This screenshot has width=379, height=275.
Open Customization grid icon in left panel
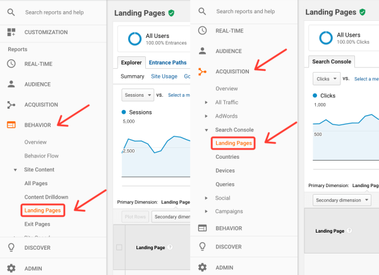point(11,32)
